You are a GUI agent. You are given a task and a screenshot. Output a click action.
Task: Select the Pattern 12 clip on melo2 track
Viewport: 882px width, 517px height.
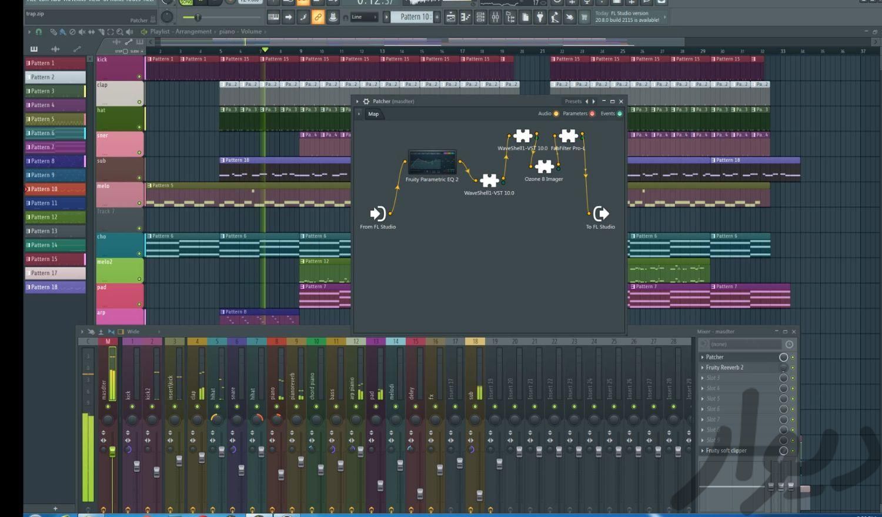(x=325, y=270)
